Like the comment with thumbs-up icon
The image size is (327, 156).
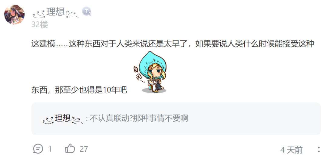(x=70, y=149)
